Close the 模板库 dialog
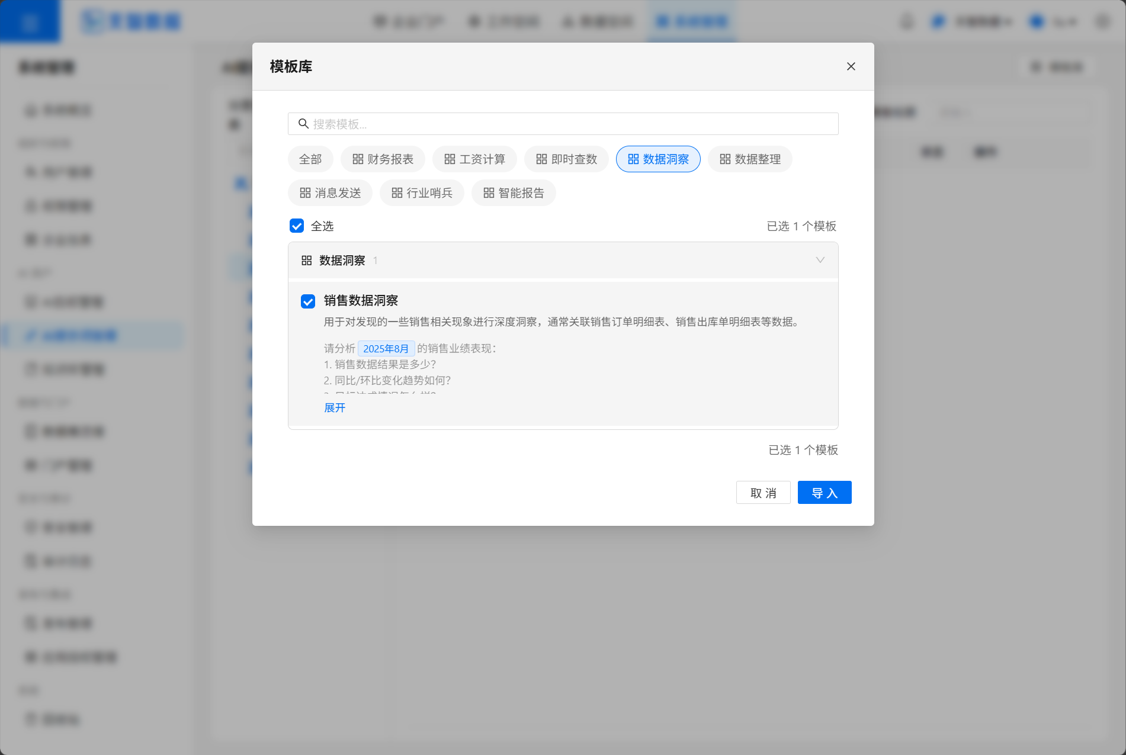 [851, 66]
